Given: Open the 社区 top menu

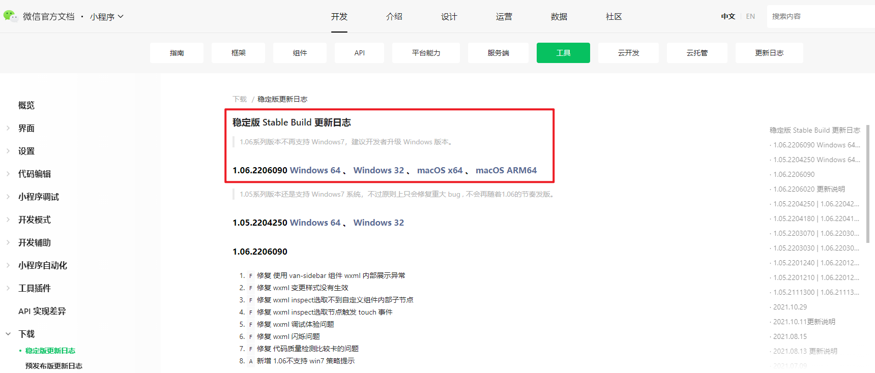Looking at the screenshot, I should tap(614, 17).
